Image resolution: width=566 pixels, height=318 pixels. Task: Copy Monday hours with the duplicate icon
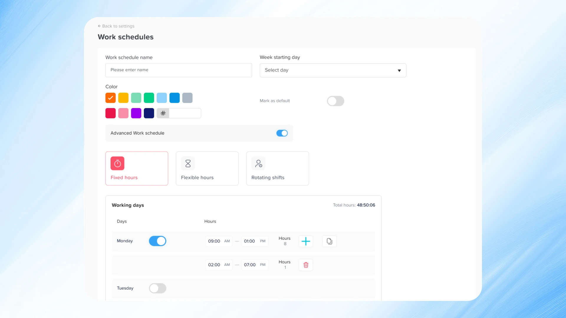[x=329, y=241]
